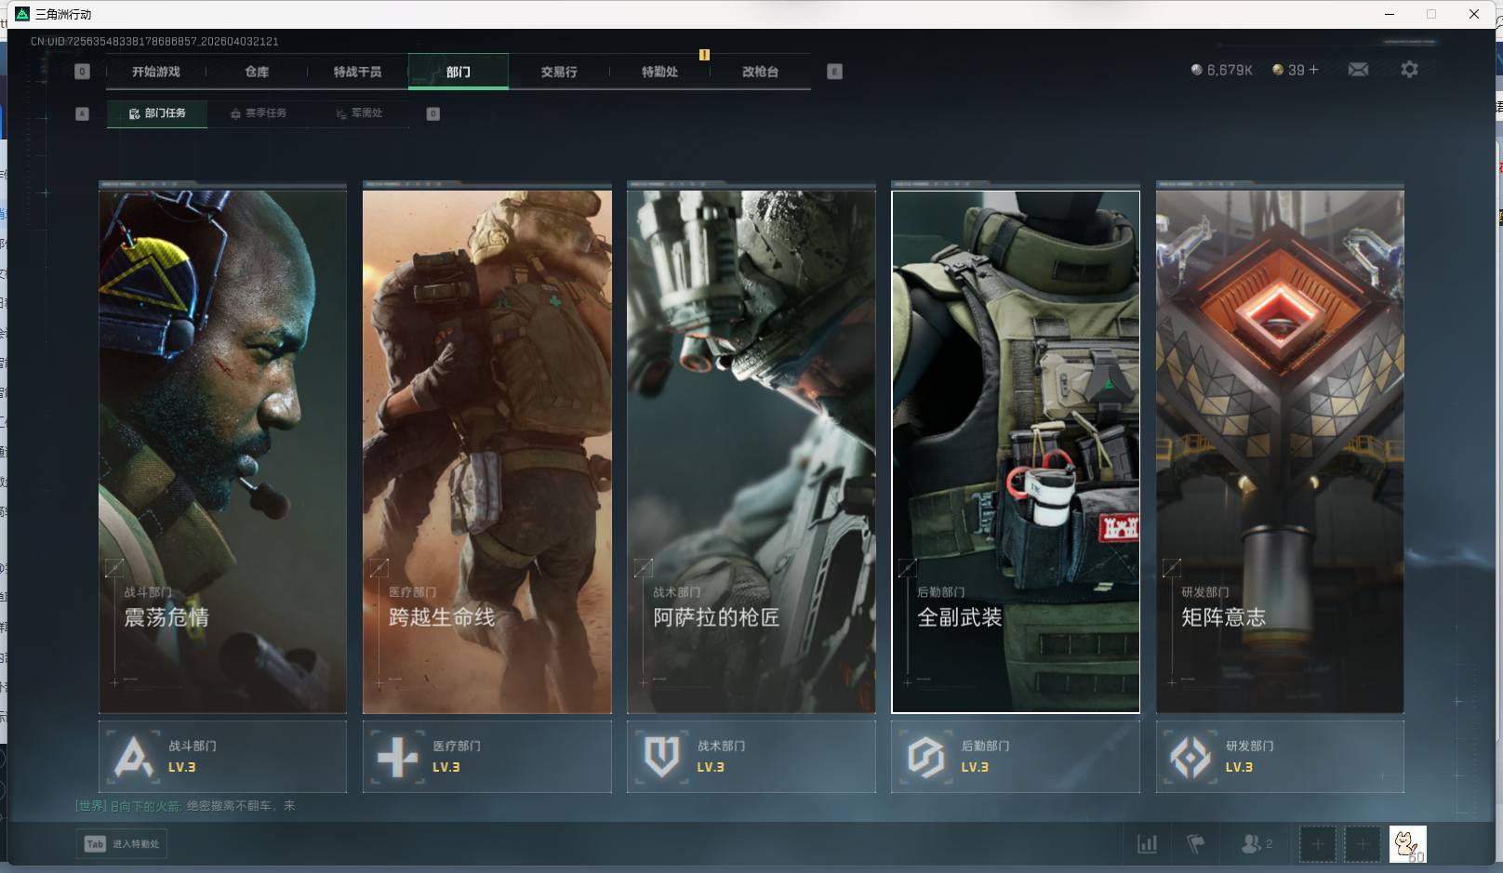This screenshot has width=1503, height=873.
Task: Click the bar chart statistics icon
Action: point(1148,844)
